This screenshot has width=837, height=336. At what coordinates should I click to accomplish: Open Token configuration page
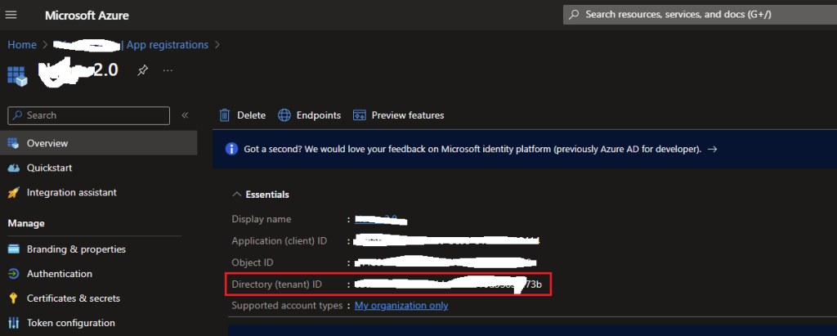pyautogui.click(x=70, y=323)
